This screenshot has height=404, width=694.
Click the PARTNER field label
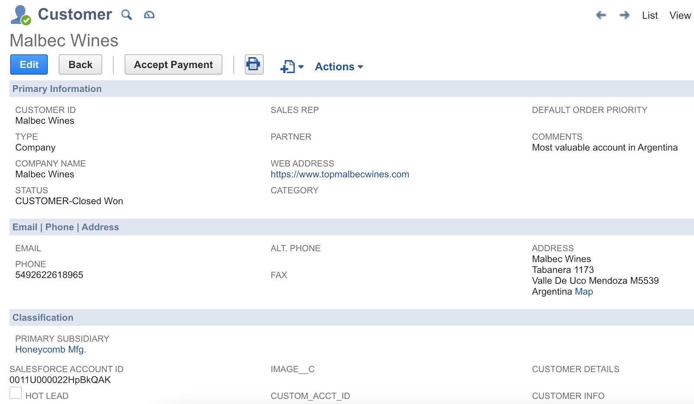(291, 137)
